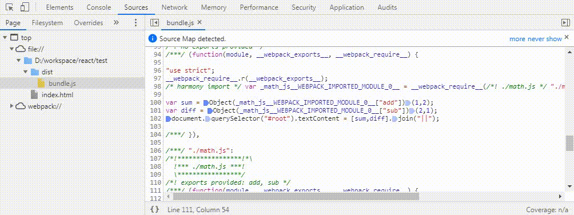Toggle pretty print curly braces button

click(155, 209)
